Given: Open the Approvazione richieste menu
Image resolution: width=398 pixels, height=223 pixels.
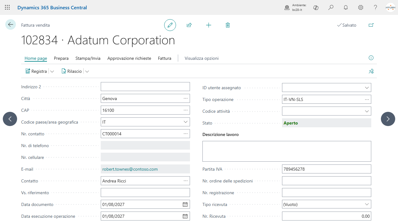Looking at the screenshot, I should (x=129, y=58).
